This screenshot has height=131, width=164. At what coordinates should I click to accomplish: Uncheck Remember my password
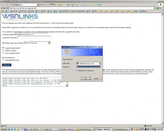[x=78, y=71]
